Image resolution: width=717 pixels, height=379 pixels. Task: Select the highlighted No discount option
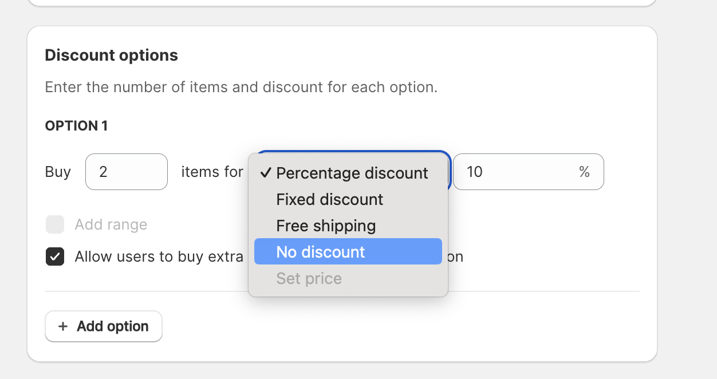click(x=320, y=252)
